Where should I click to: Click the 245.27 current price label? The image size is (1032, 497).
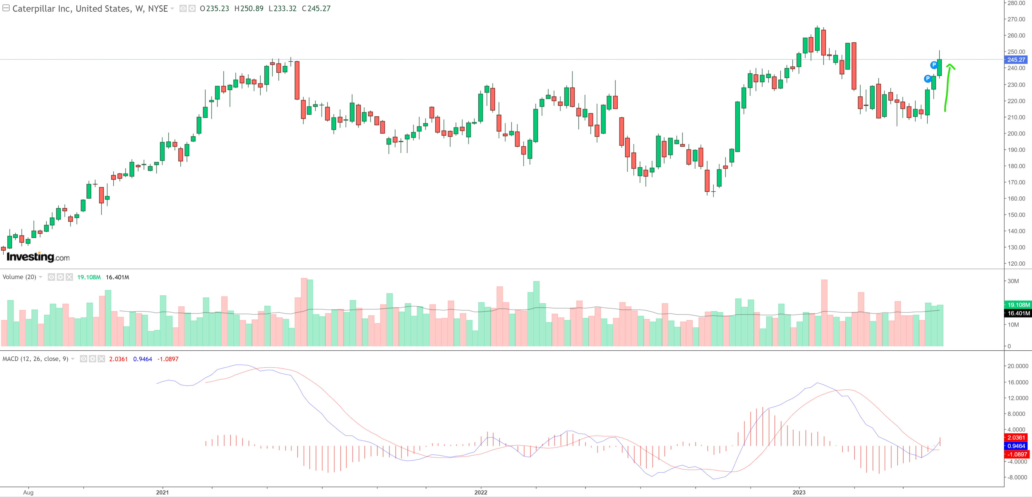tap(1016, 60)
